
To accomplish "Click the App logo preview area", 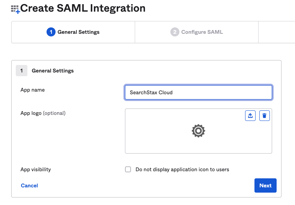I will 199,131.
